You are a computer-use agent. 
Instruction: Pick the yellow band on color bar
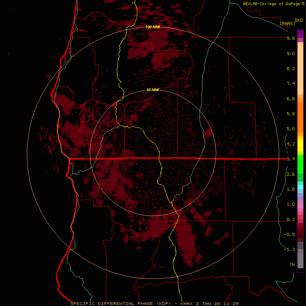coord(300,146)
